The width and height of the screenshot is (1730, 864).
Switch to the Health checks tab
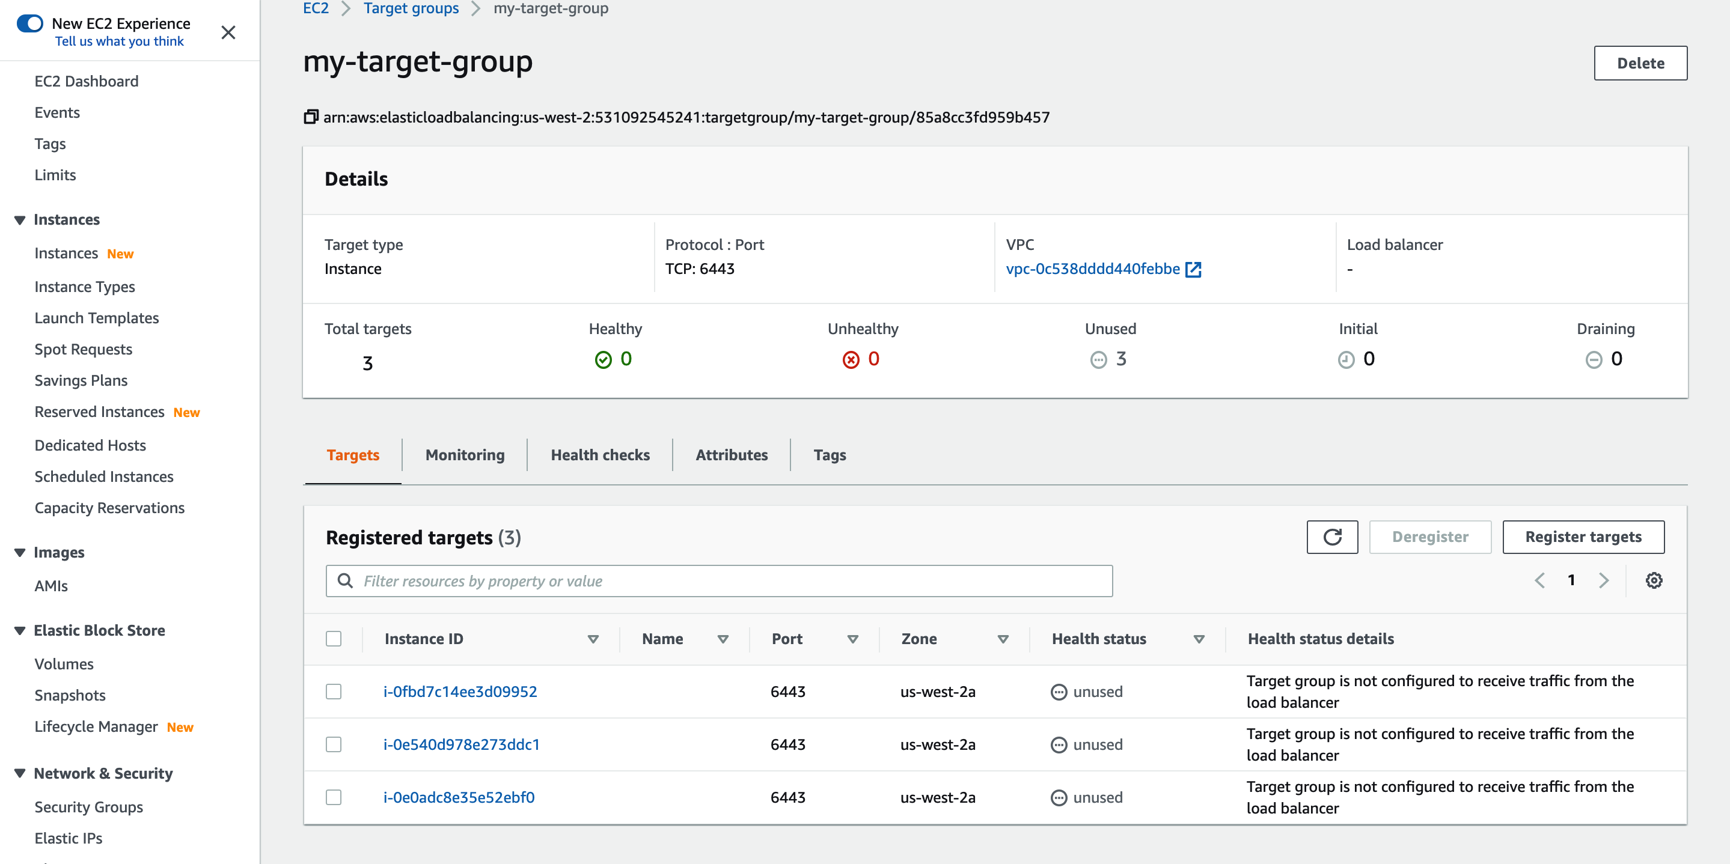tap(600, 455)
